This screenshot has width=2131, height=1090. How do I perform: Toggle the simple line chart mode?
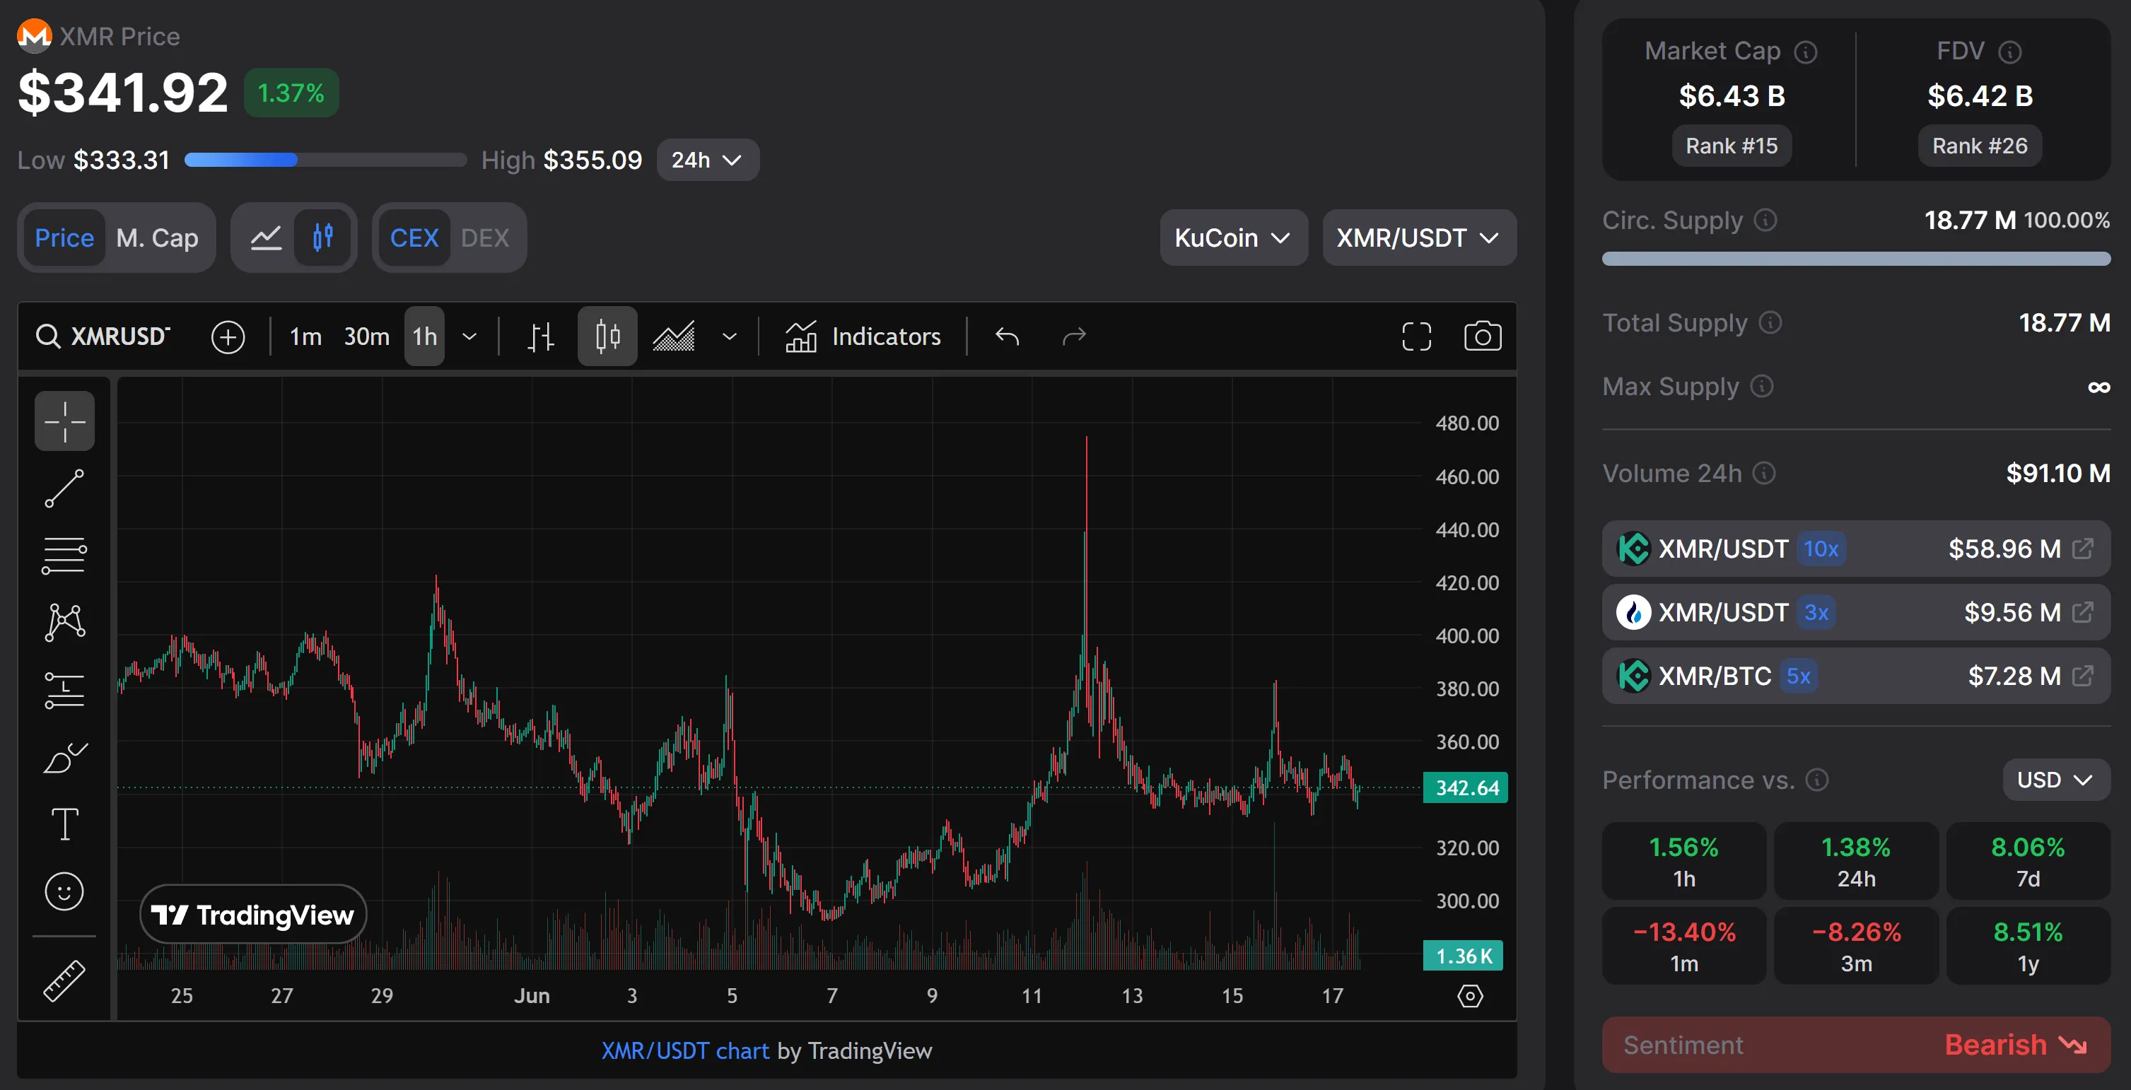pos(267,238)
